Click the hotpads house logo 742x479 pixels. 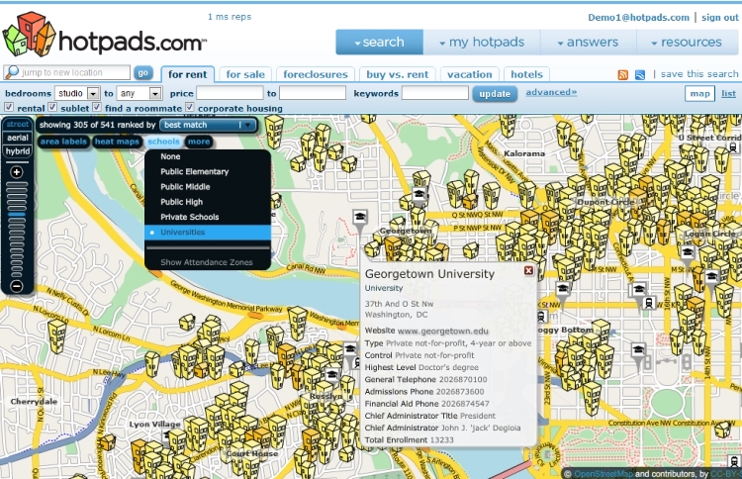(x=30, y=35)
